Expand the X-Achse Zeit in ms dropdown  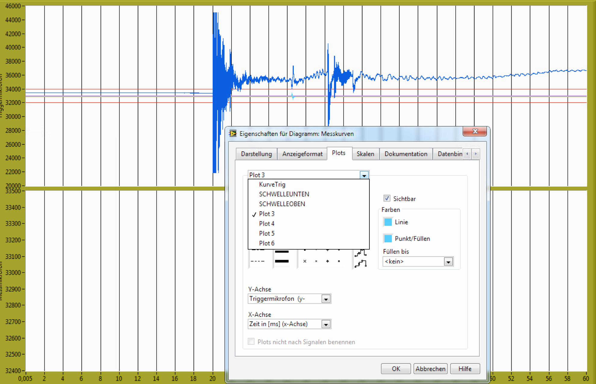point(326,324)
